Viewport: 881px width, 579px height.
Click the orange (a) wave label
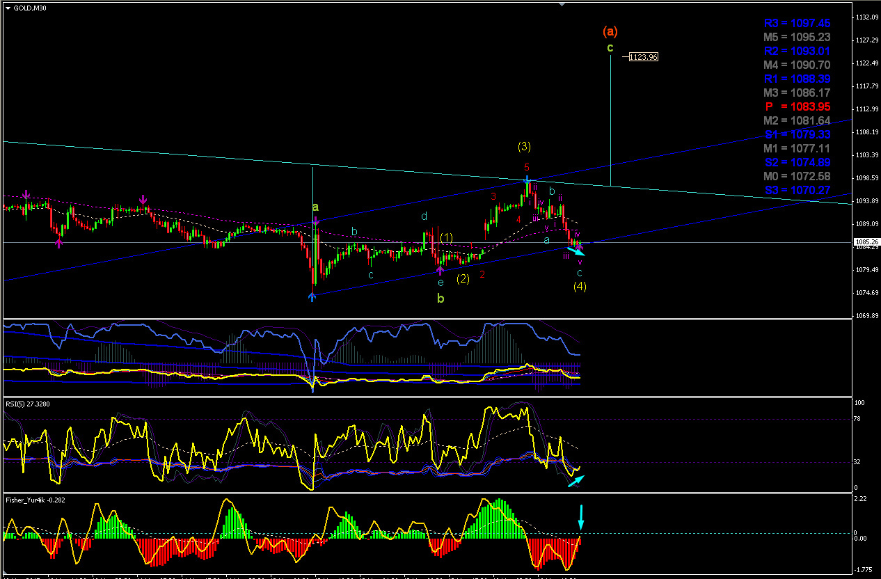point(610,31)
